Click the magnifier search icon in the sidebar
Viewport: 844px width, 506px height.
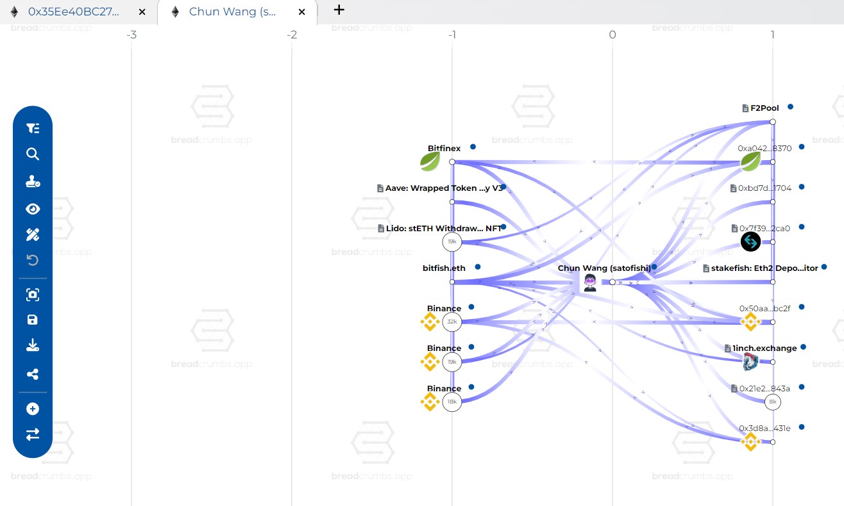[x=33, y=154]
